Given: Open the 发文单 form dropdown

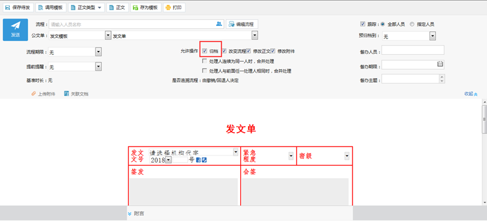Looking at the screenshot, I should point(255,36).
